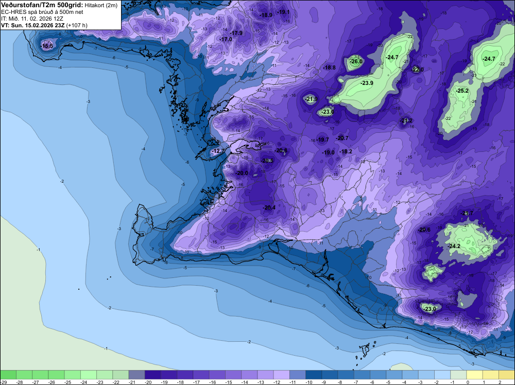Click the bold "-23.9" temperature label
Viewport: 515px width, 385px height.
point(367,83)
